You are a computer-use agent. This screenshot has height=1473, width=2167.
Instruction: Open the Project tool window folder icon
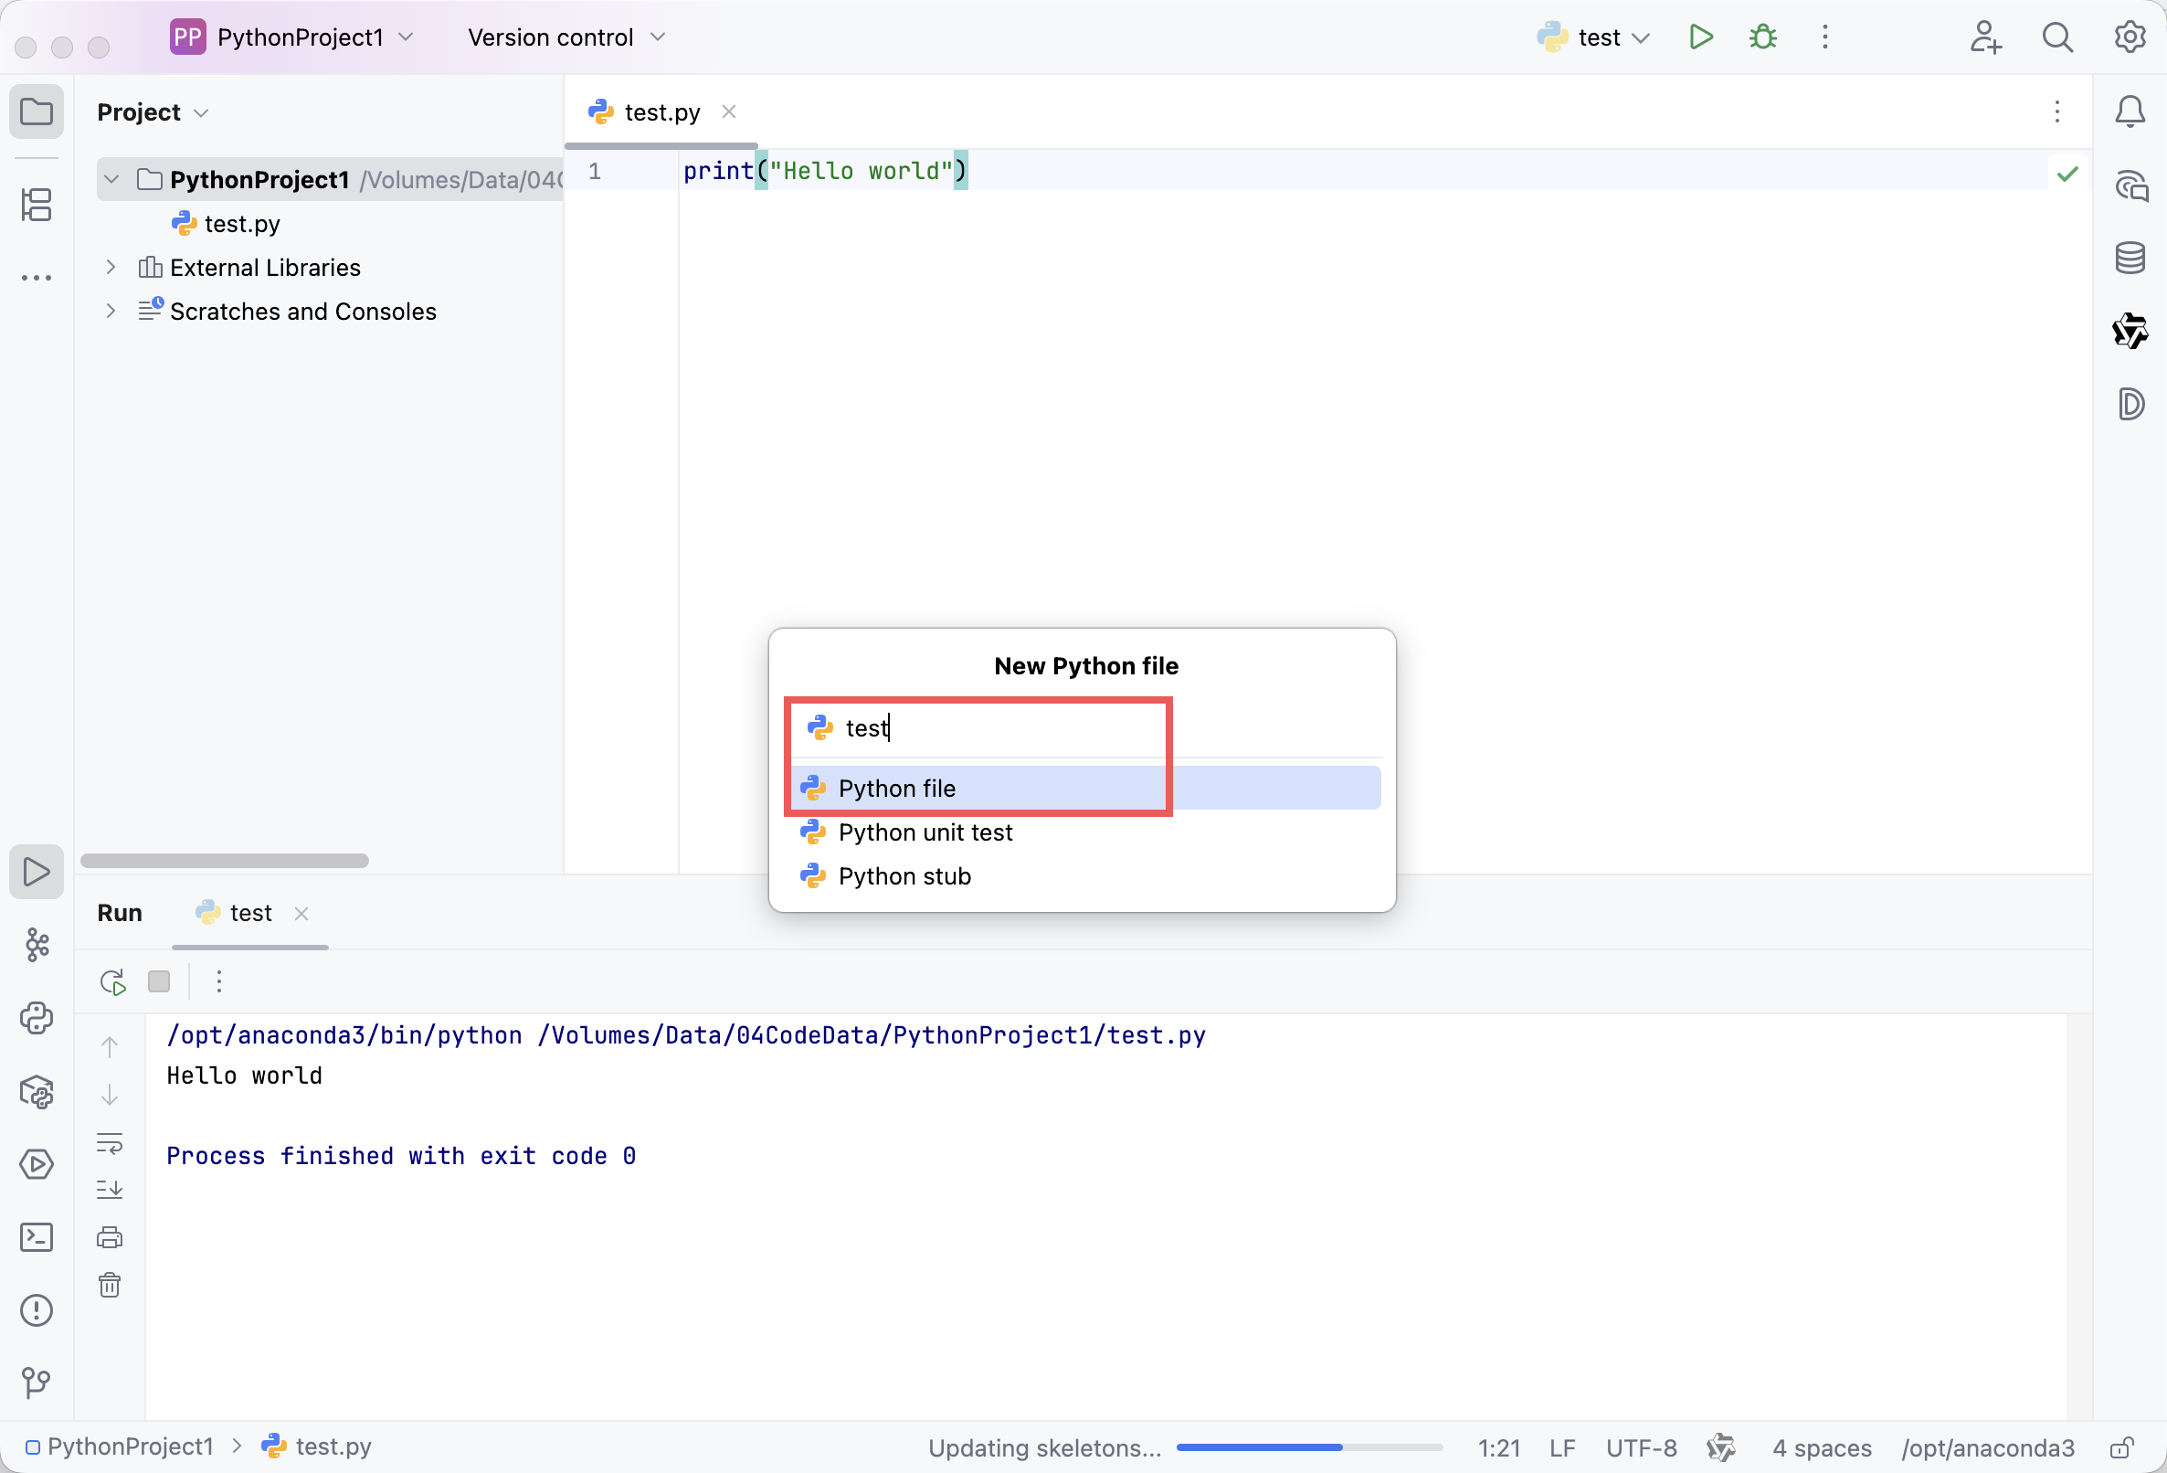37,112
